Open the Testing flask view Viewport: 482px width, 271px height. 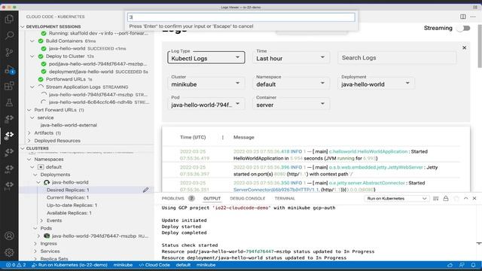click(x=9, y=102)
